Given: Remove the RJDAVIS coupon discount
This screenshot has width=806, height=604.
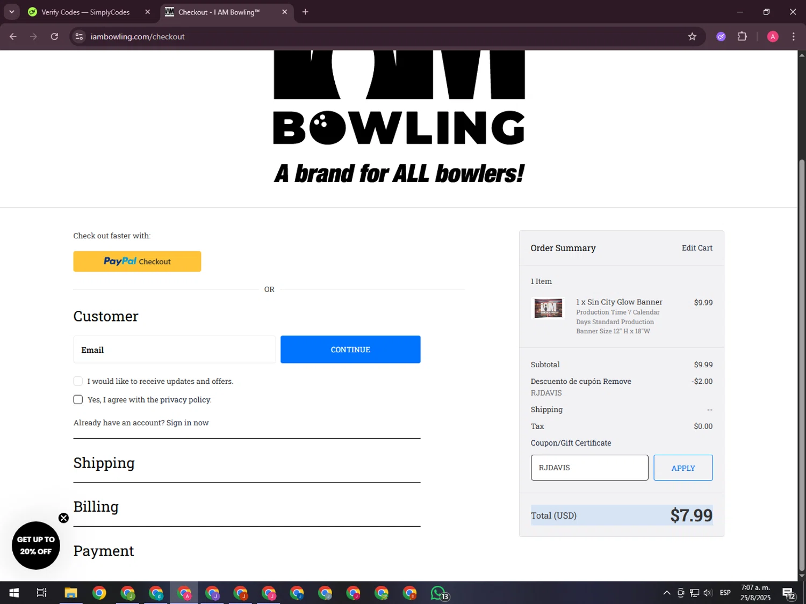Looking at the screenshot, I should point(617,382).
